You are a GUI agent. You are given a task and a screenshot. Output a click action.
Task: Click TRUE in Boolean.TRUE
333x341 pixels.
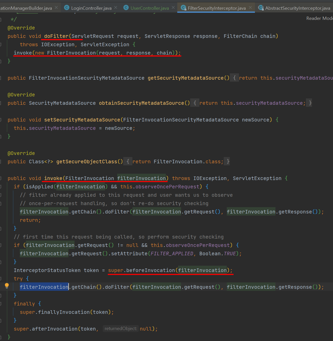click(x=230, y=254)
